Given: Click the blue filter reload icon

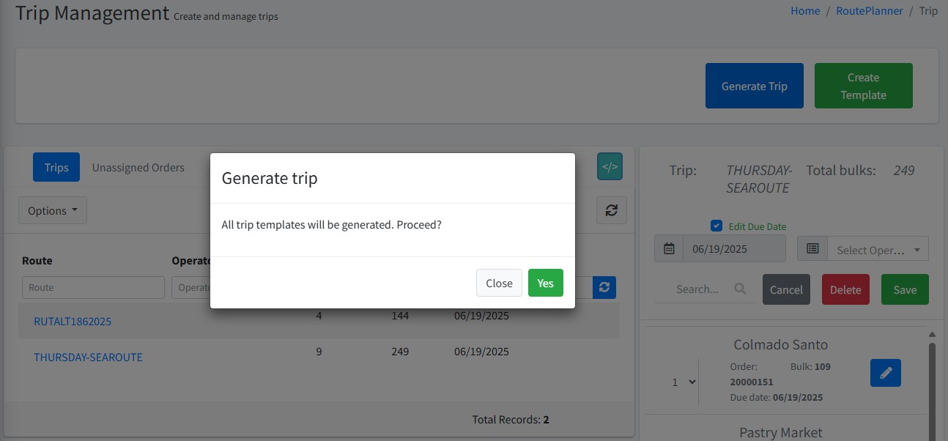Looking at the screenshot, I should (604, 287).
